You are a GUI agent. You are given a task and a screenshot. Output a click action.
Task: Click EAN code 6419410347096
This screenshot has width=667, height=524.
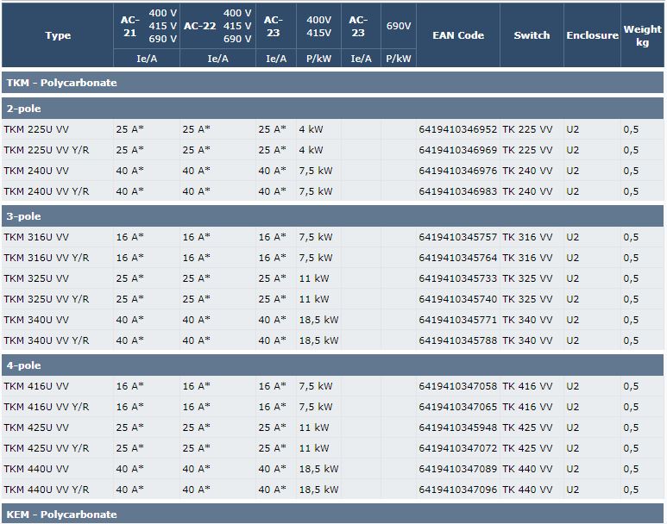(x=457, y=490)
